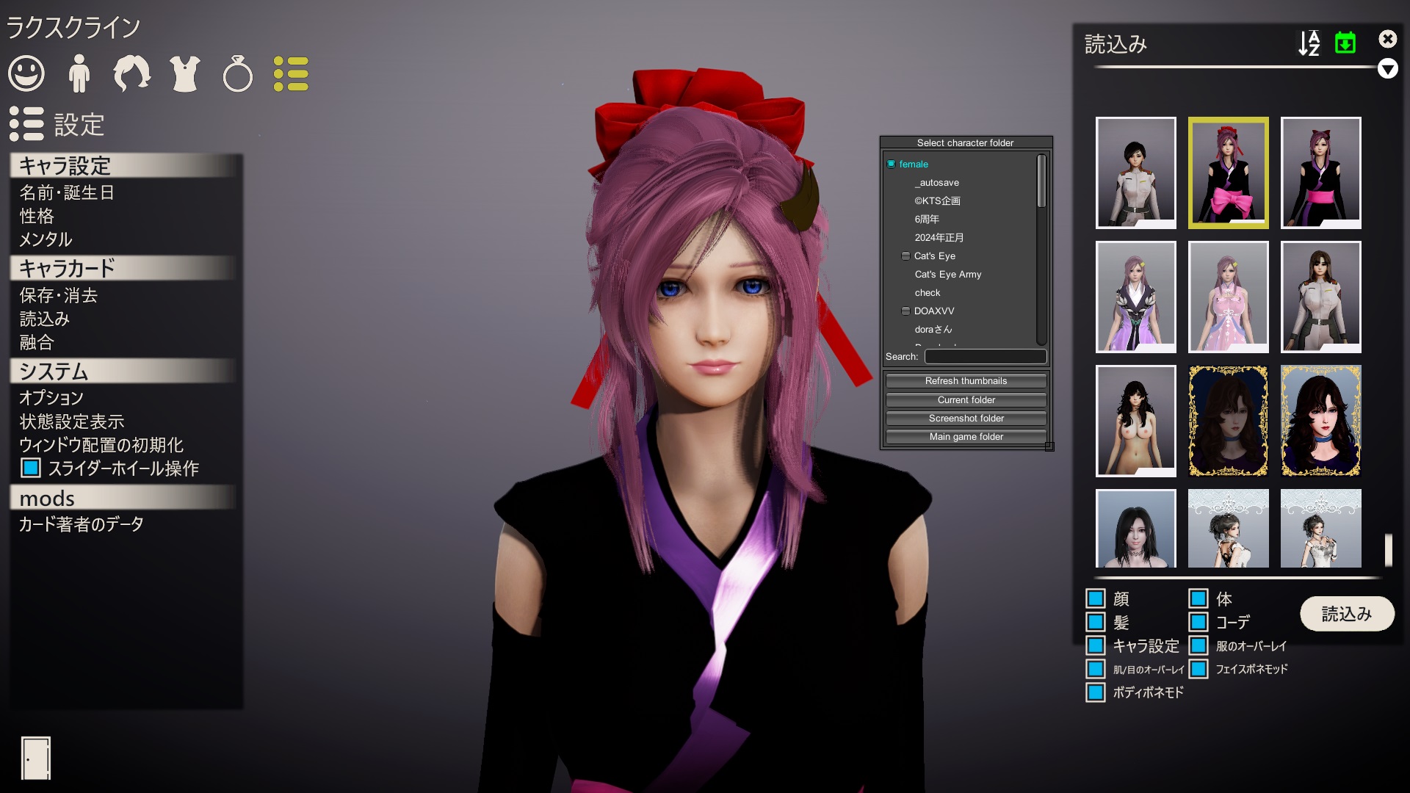The width and height of the screenshot is (1410, 793).
Task: Open the 保存・消去 menu item
Action: (59, 295)
